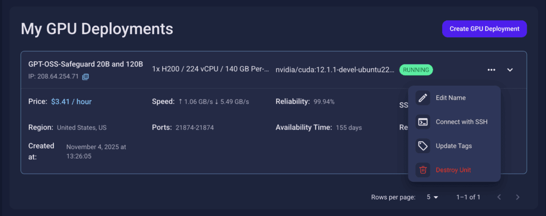This screenshot has width=546, height=216.
Task: Choose Connect with SSH menu entry
Action: tap(461, 122)
